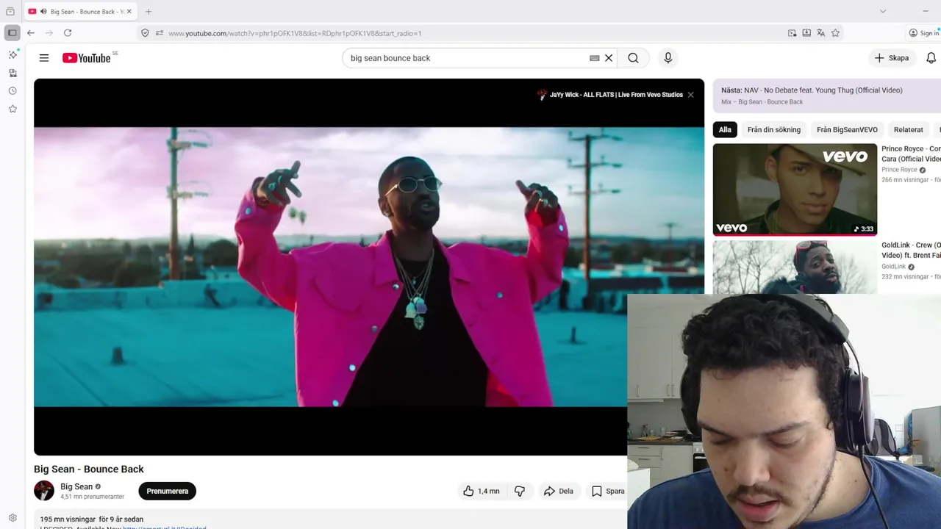Expand the Nästa NAV No Debate mix panel
The height and width of the screenshot is (529, 941).
827,96
